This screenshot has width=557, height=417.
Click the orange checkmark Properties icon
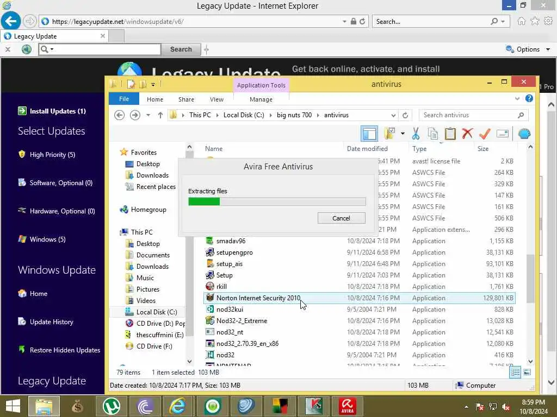485,134
